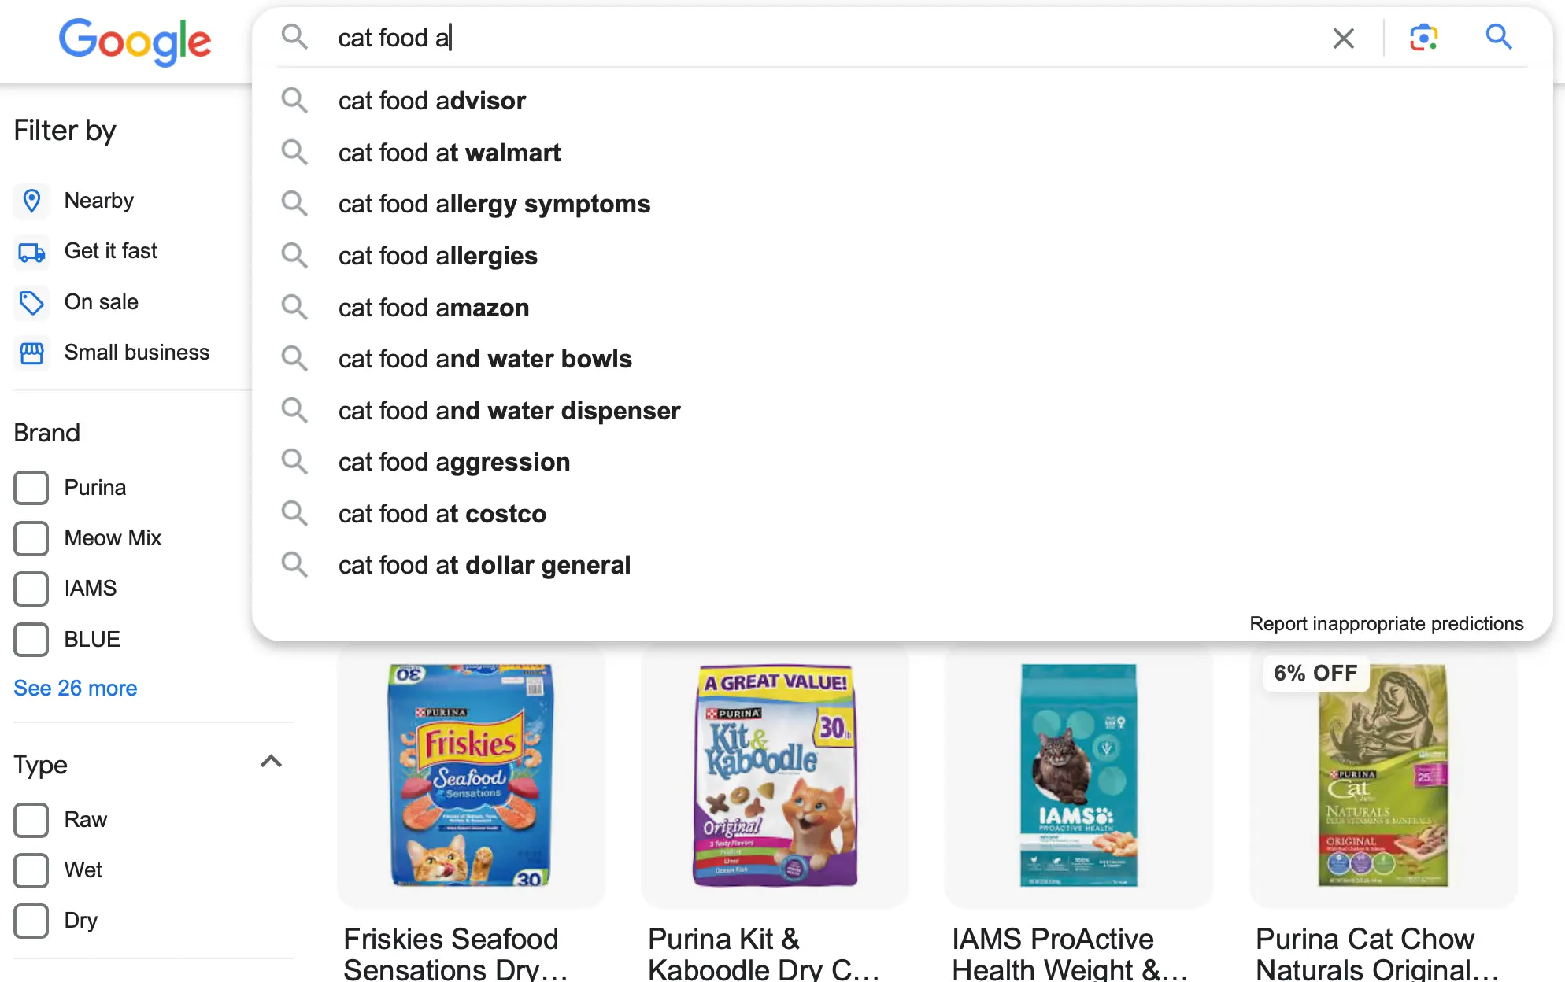This screenshot has height=982, width=1565.
Task: Click the On sale tag icon
Action: click(x=31, y=302)
